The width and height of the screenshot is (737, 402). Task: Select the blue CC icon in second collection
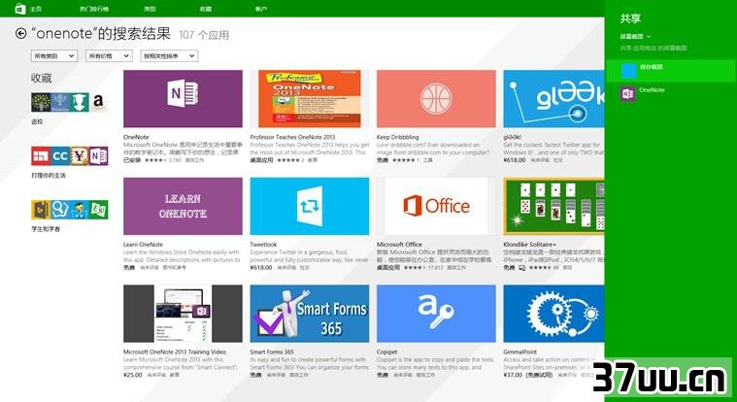pyautogui.click(x=60, y=156)
